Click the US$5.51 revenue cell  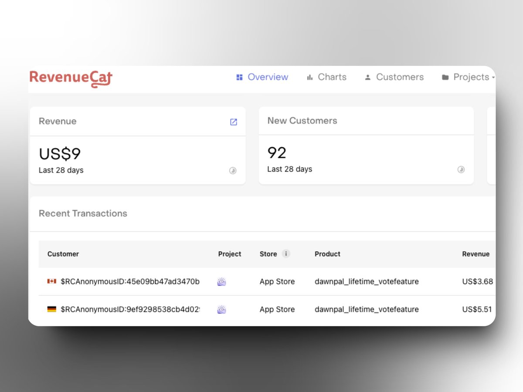pos(477,310)
